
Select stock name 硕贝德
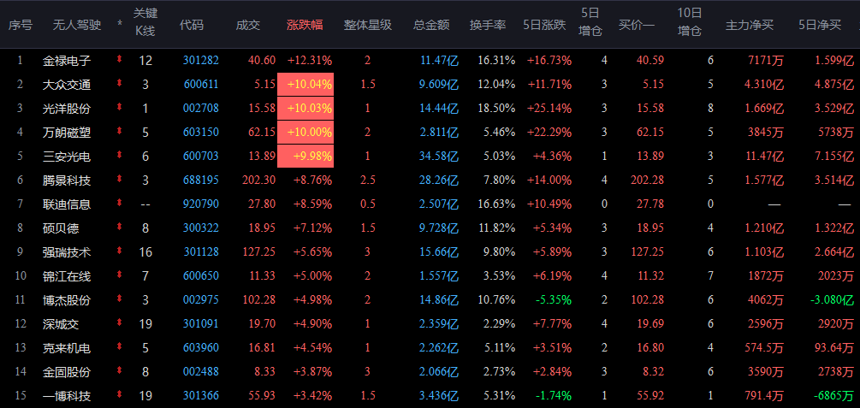point(61,228)
